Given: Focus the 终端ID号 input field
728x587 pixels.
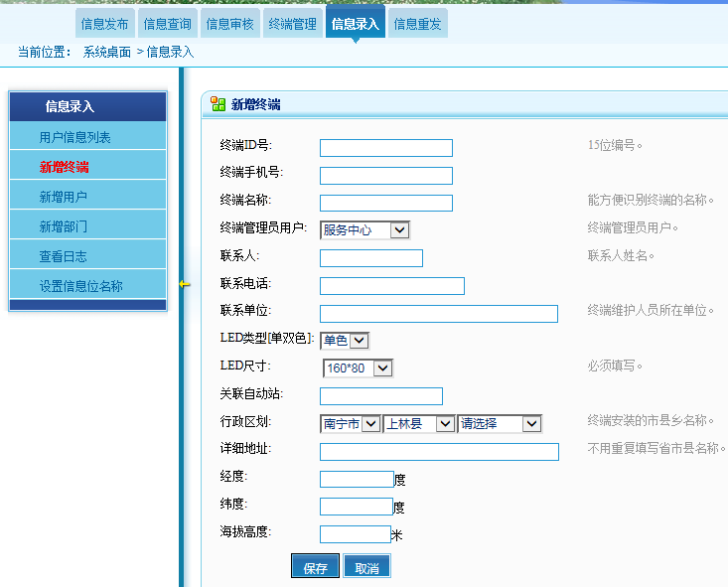Looking at the screenshot, I should tap(385, 148).
